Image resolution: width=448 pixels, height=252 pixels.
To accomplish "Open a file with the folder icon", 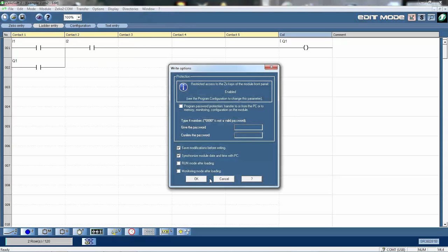I will (14, 17).
